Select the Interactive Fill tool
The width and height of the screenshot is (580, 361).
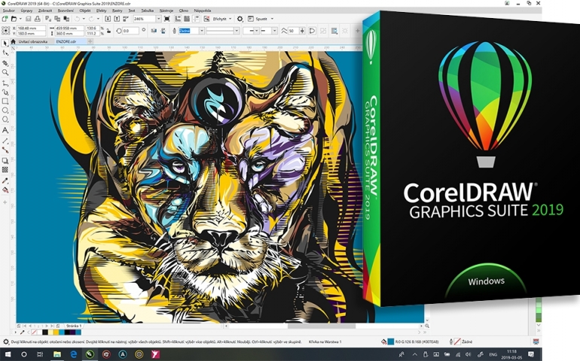pos(5,190)
